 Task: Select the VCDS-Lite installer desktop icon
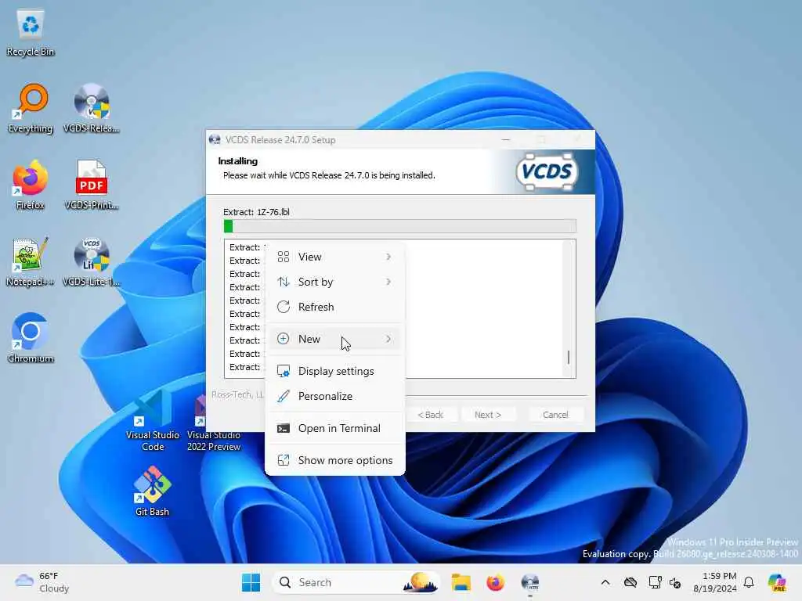[x=92, y=262]
